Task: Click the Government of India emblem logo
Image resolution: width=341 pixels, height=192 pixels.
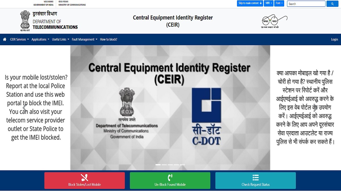Action: click(25, 21)
